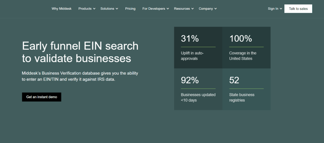
Task: Open the Company menu
Action: (206, 9)
